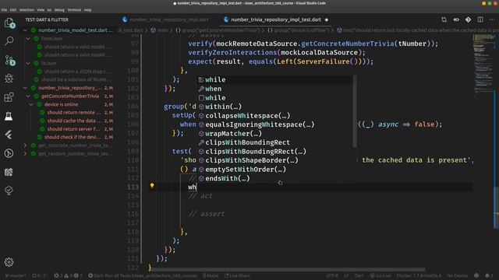The width and height of the screenshot is (499, 280).
Task: Open the File menu
Action: 4,10
